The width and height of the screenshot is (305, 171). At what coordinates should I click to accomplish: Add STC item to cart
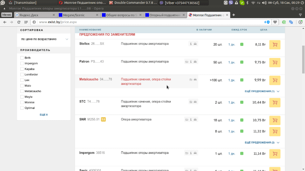point(275,103)
